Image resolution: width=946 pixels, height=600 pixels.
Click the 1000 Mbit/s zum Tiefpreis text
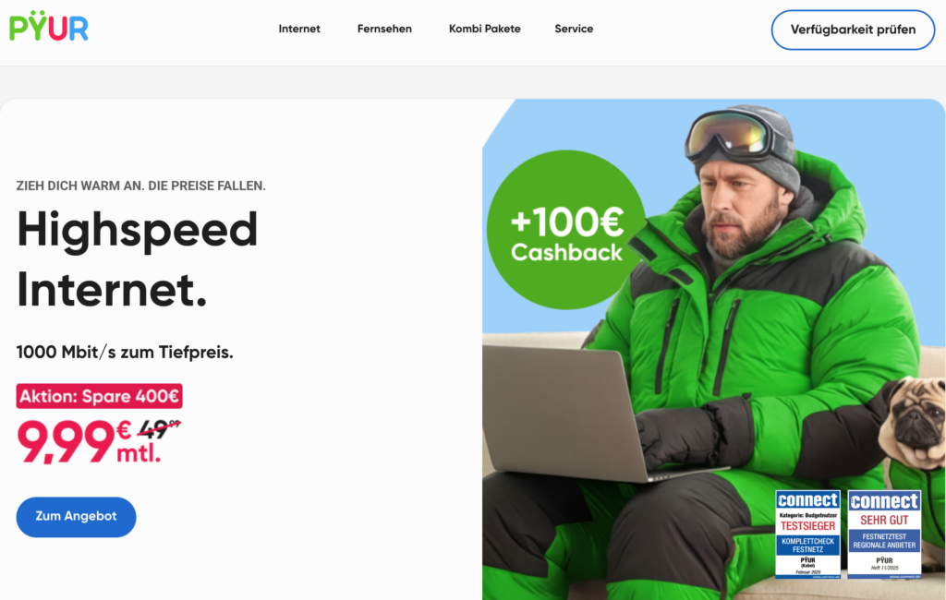(x=125, y=353)
